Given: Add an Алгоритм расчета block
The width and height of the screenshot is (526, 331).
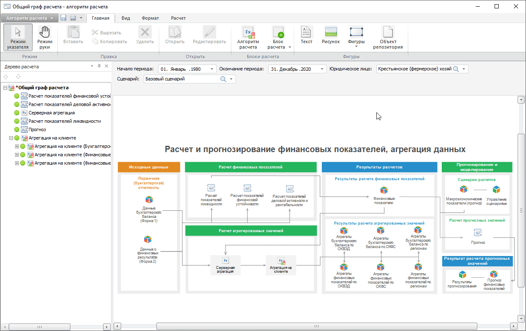Looking at the screenshot, I should point(248,37).
